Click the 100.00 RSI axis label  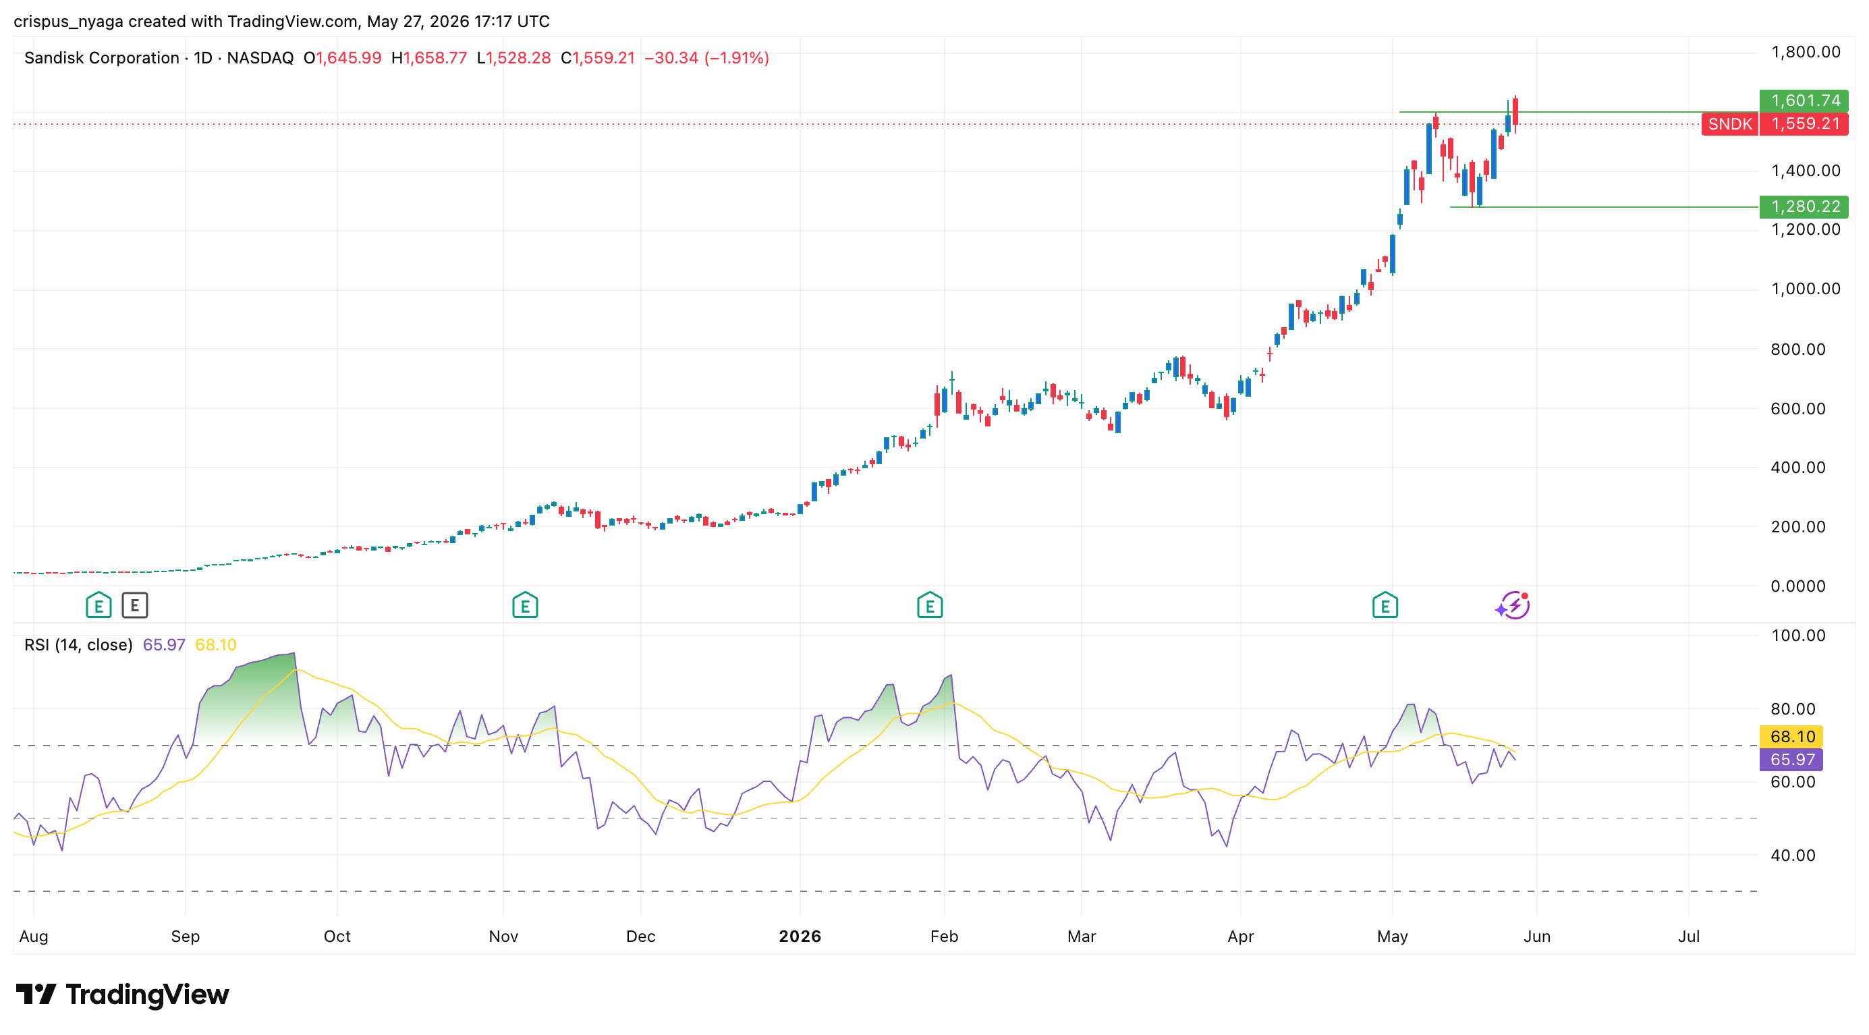pyautogui.click(x=1798, y=636)
